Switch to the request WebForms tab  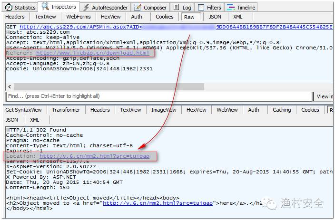[x=79, y=17]
